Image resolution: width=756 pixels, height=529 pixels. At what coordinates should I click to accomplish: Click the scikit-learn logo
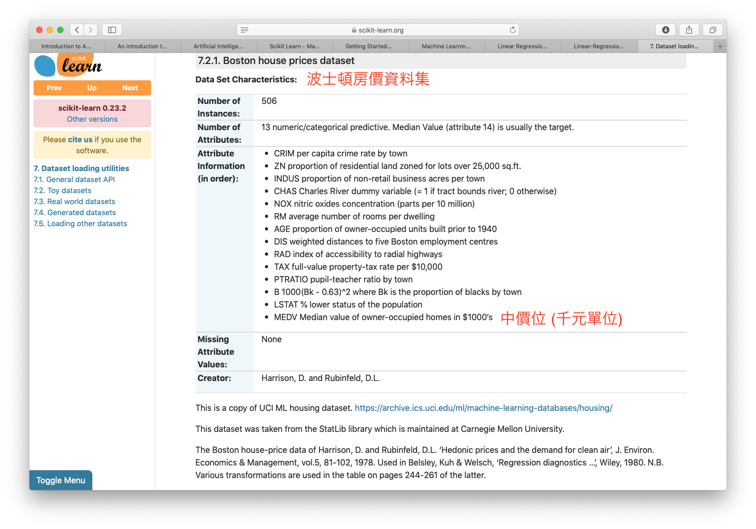[68, 66]
